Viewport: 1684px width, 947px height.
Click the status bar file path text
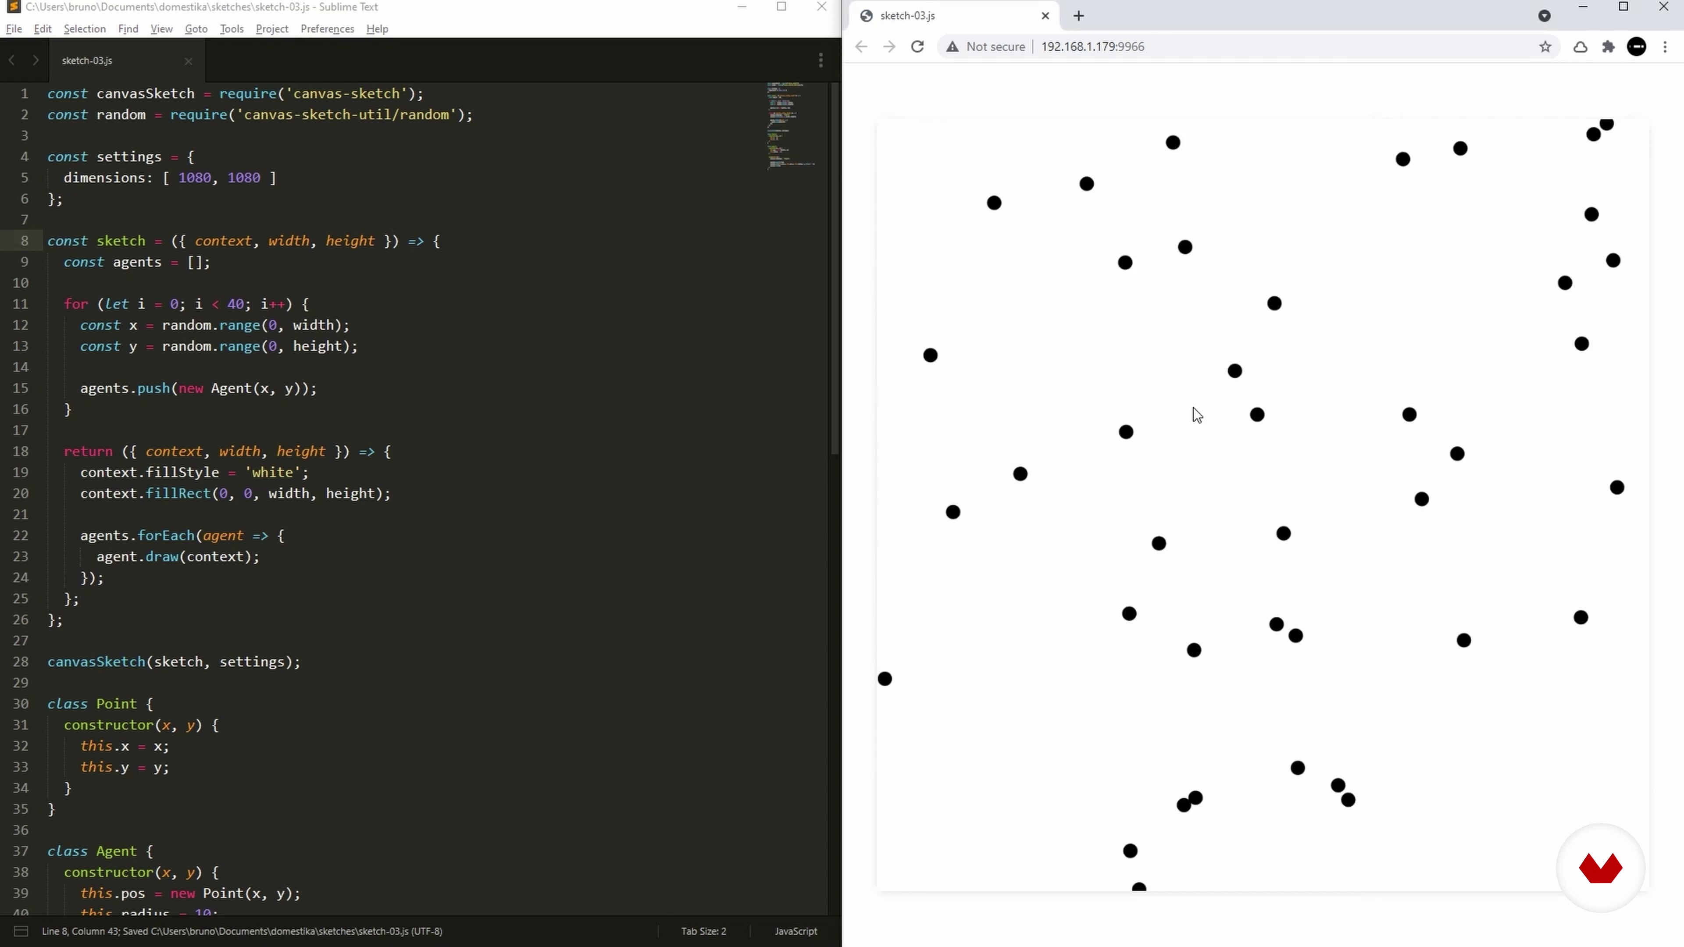click(242, 931)
